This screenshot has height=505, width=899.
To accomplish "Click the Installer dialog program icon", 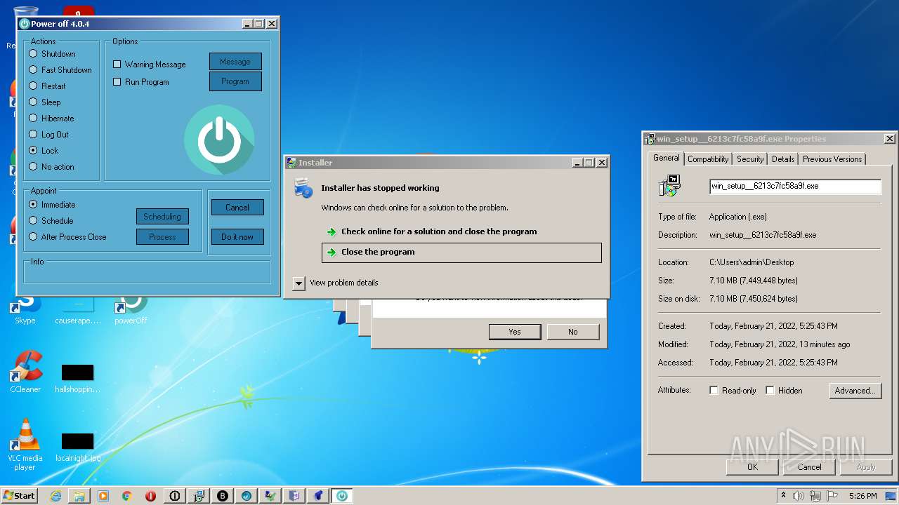I will click(303, 188).
